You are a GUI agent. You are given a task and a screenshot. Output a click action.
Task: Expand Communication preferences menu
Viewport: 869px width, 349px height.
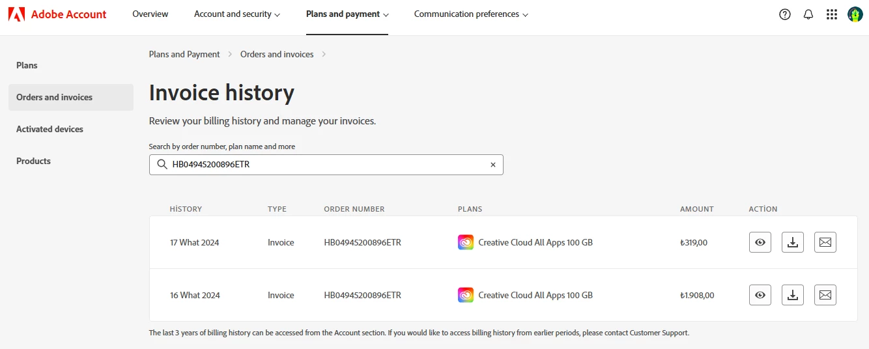pyautogui.click(x=471, y=14)
